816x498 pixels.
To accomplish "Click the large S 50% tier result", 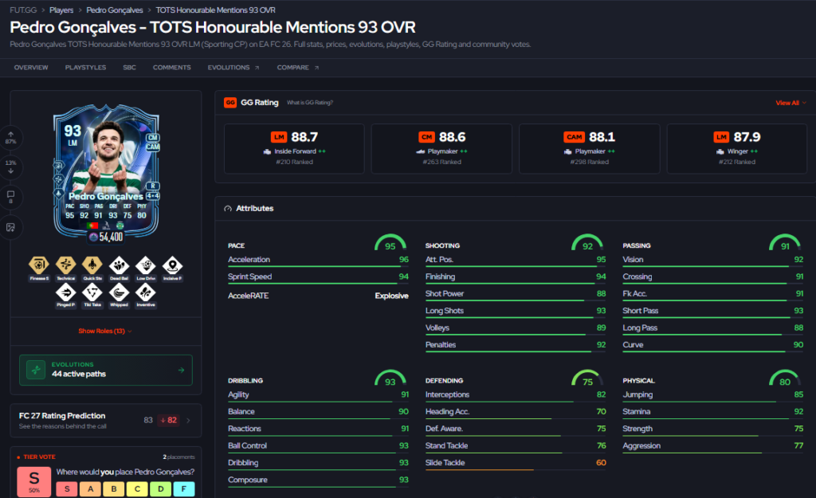I will click(33, 481).
